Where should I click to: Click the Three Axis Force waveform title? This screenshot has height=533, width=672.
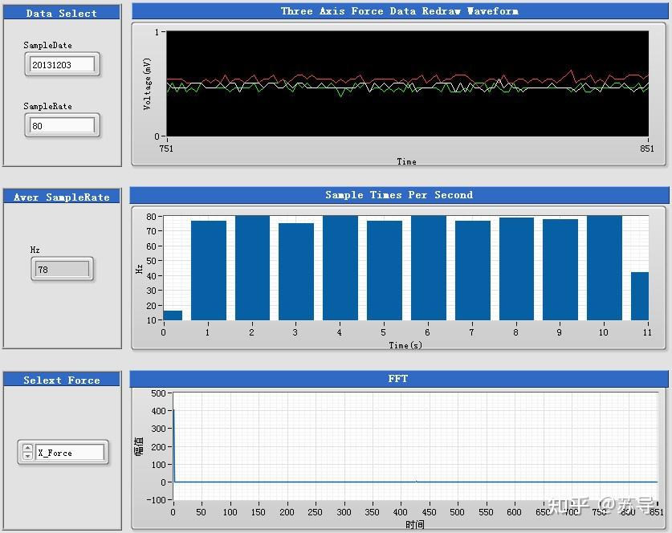(400, 11)
